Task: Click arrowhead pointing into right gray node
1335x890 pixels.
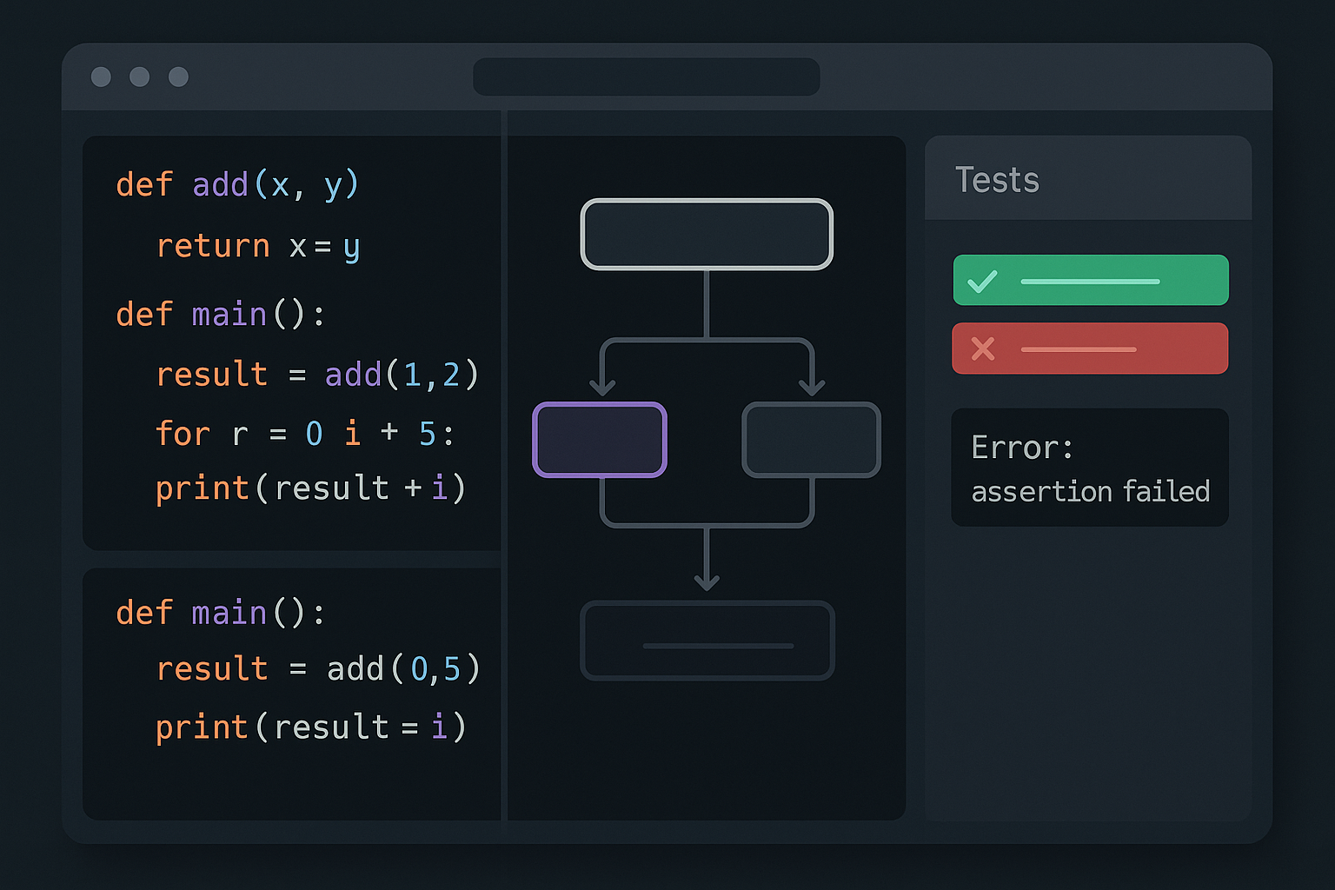Action: (812, 387)
